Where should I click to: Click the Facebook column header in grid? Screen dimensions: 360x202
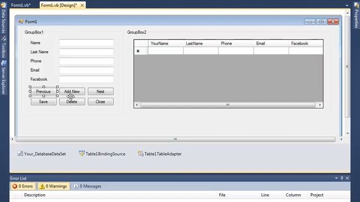point(306,43)
